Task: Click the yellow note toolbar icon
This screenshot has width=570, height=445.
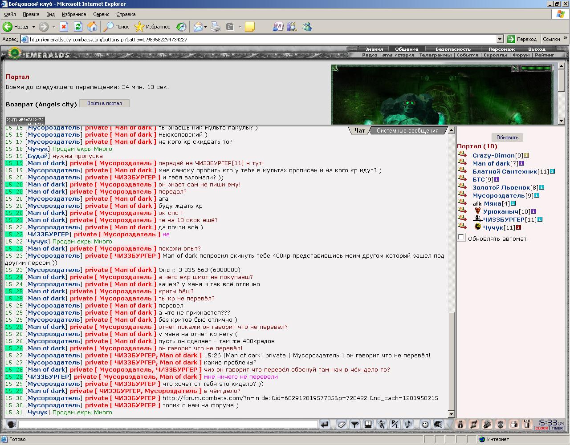Action: coord(250,27)
